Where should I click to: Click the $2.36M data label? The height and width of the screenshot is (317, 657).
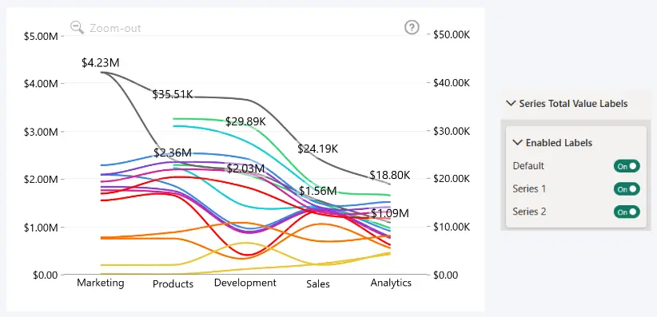pos(173,153)
